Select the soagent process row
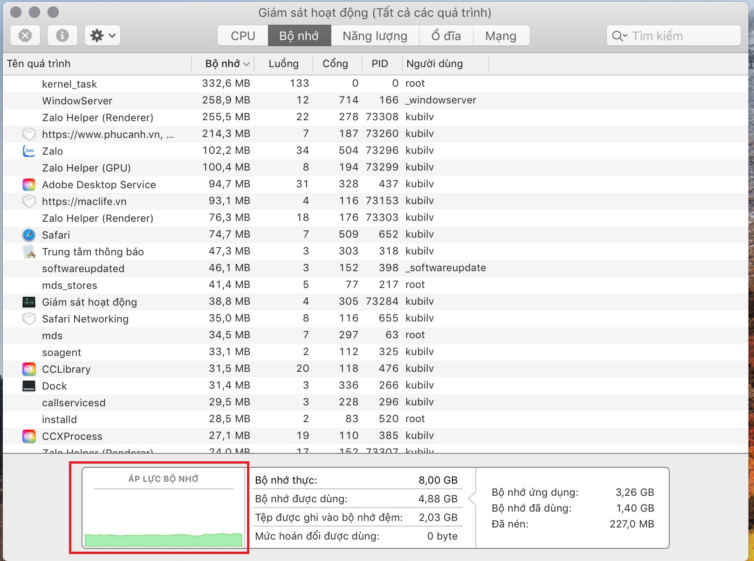Image resolution: width=754 pixels, height=561 pixels. click(x=376, y=352)
